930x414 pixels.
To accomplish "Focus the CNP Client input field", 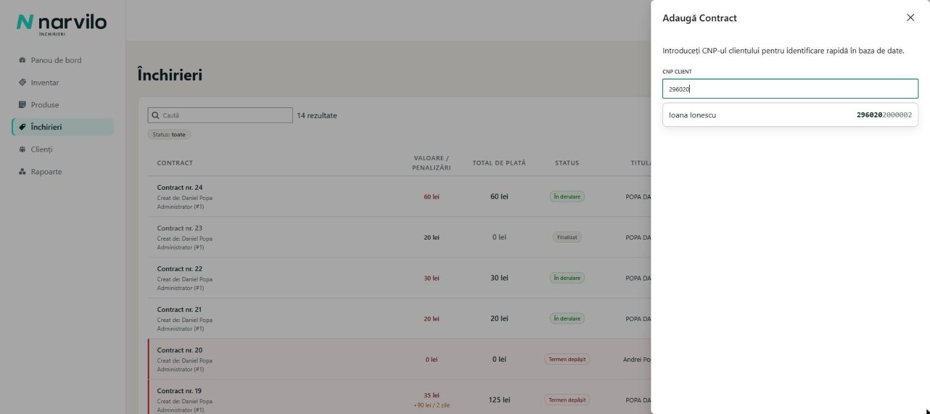I will coord(790,89).
